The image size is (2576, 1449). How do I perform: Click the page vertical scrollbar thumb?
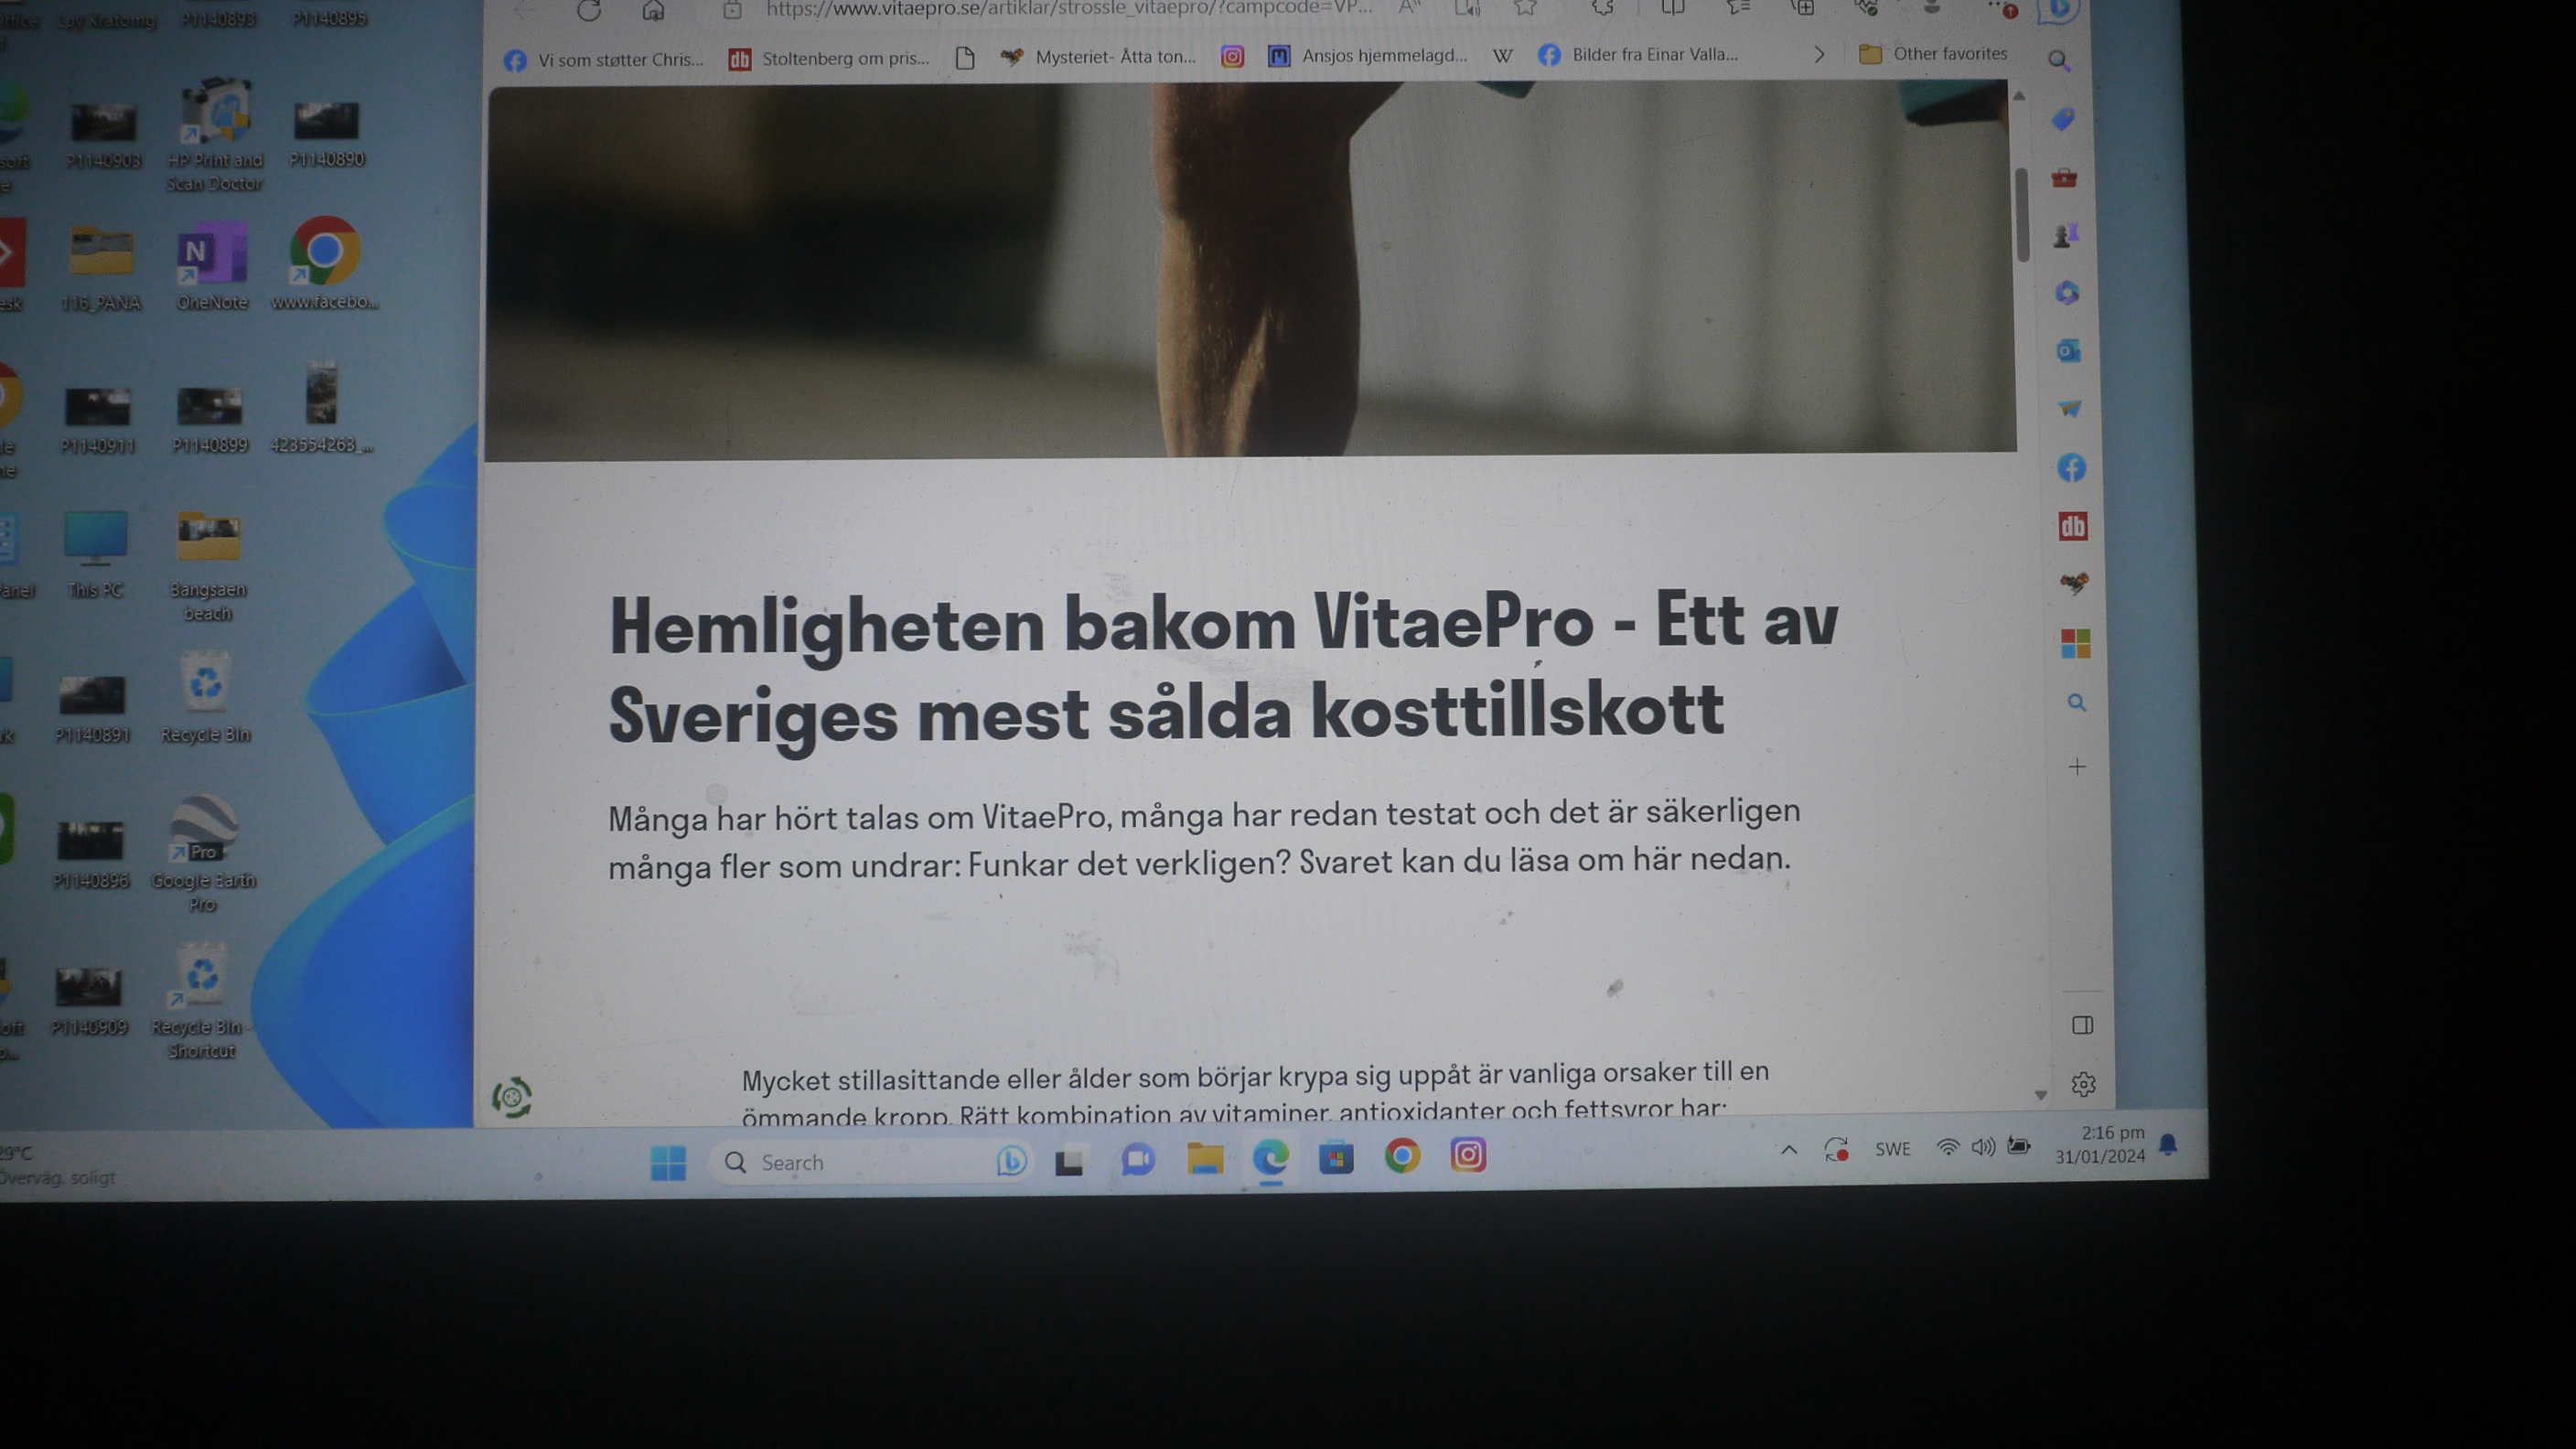pyautogui.click(x=2022, y=215)
